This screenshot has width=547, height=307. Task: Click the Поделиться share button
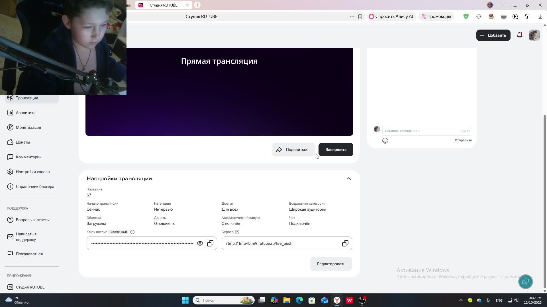click(x=293, y=150)
